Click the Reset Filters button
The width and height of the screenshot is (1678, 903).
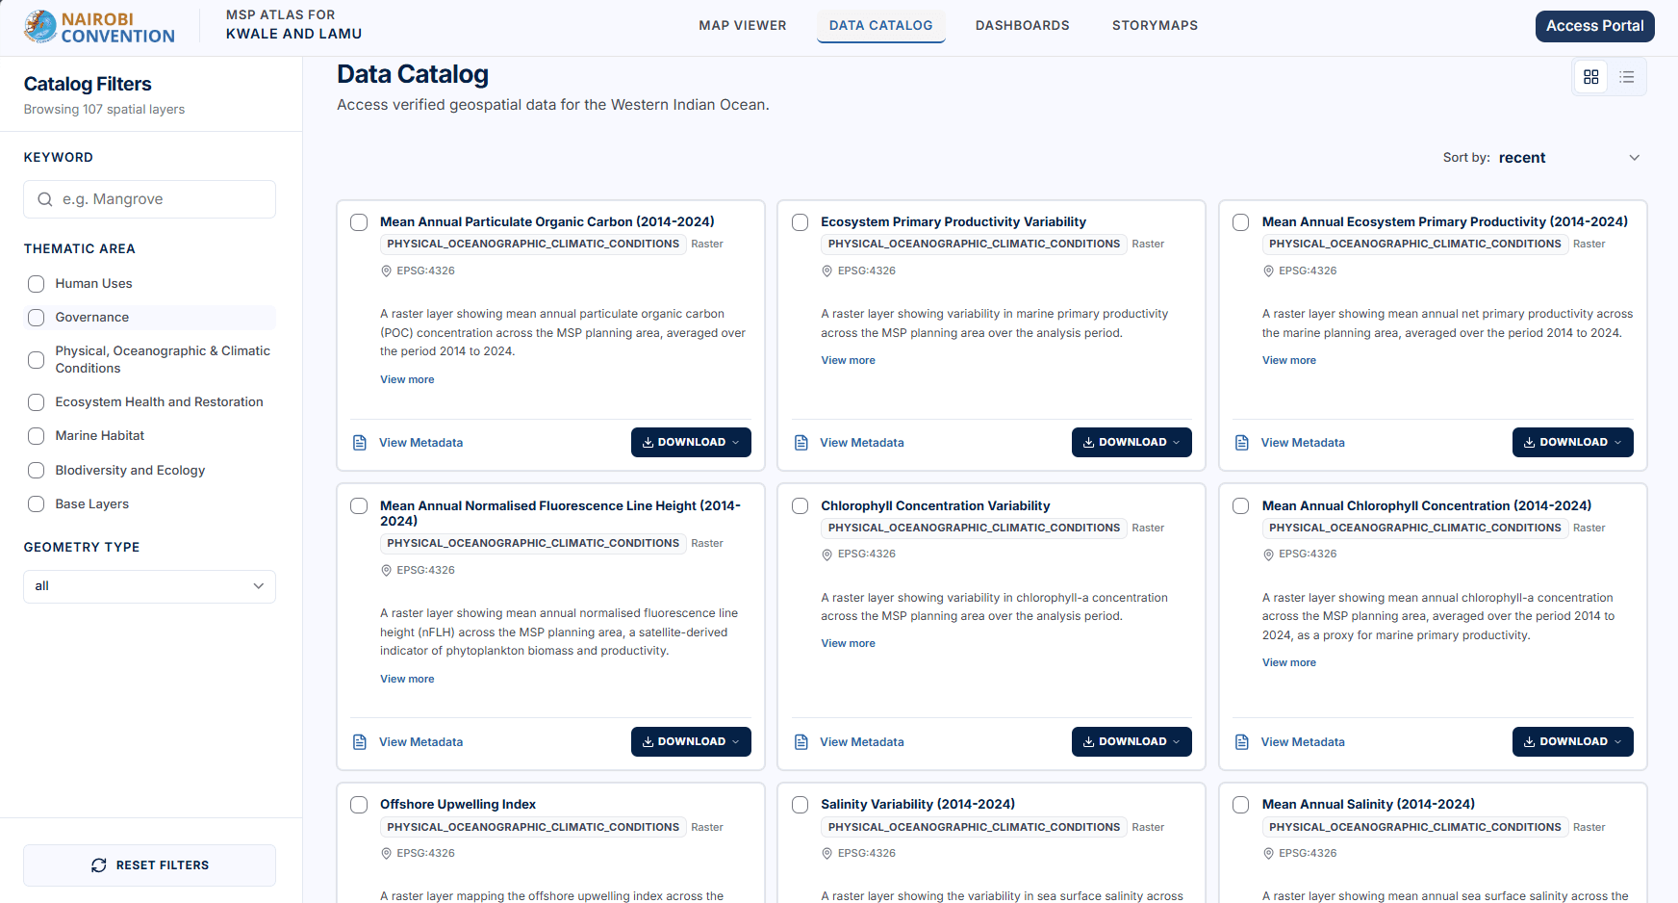(149, 865)
